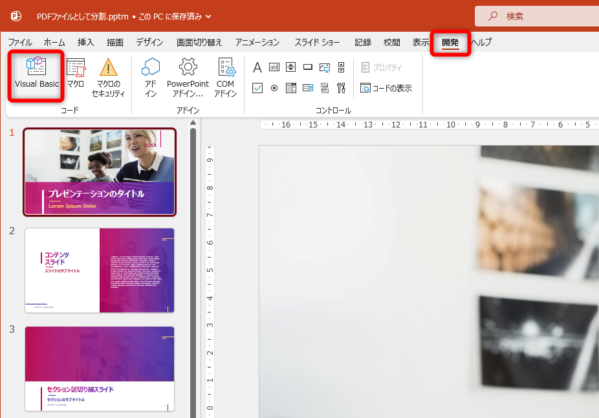The width and height of the screenshot is (599, 418).
Task: Switch to the アニメーション ribbon tab
Action: point(257,41)
